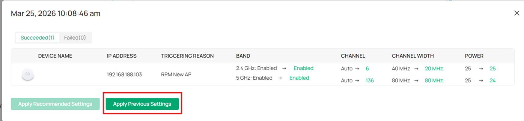Click the Channel column header
Image resolution: width=524 pixels, height=121 pixels.
pos(353,56)
